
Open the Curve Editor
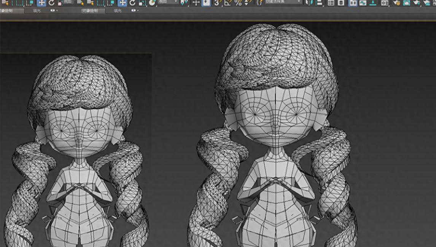click(x=363, y=3)
